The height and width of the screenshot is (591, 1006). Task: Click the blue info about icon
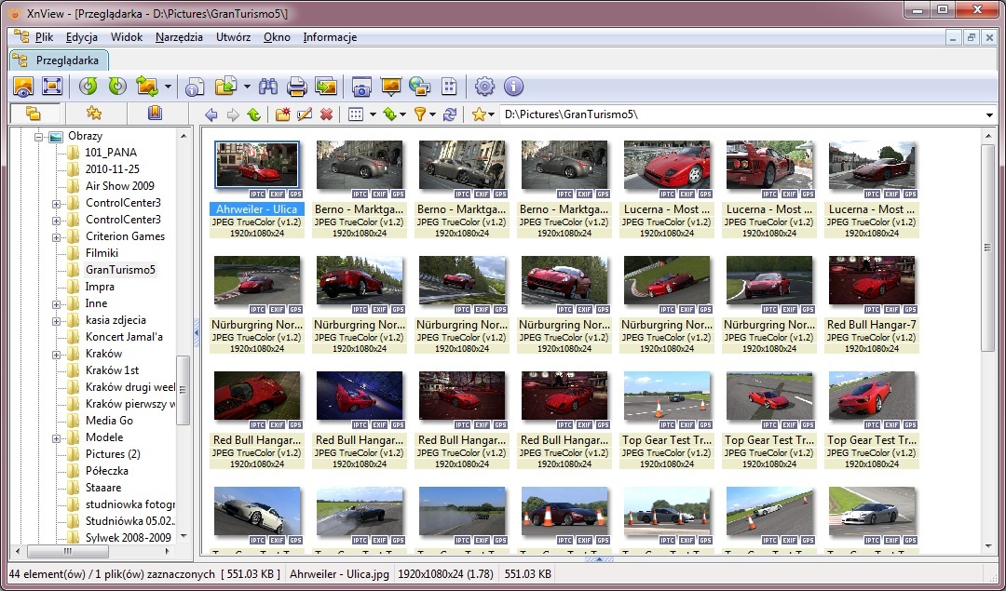514,86
